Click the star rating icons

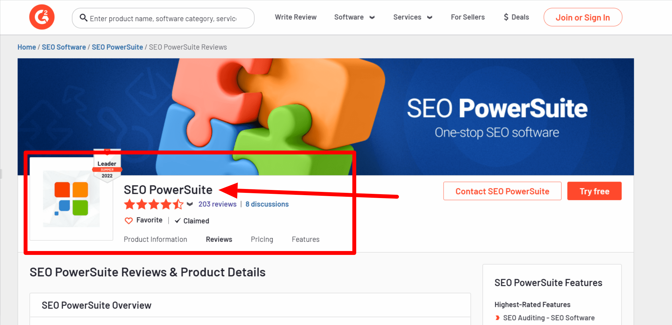click(x=154, y=204)
